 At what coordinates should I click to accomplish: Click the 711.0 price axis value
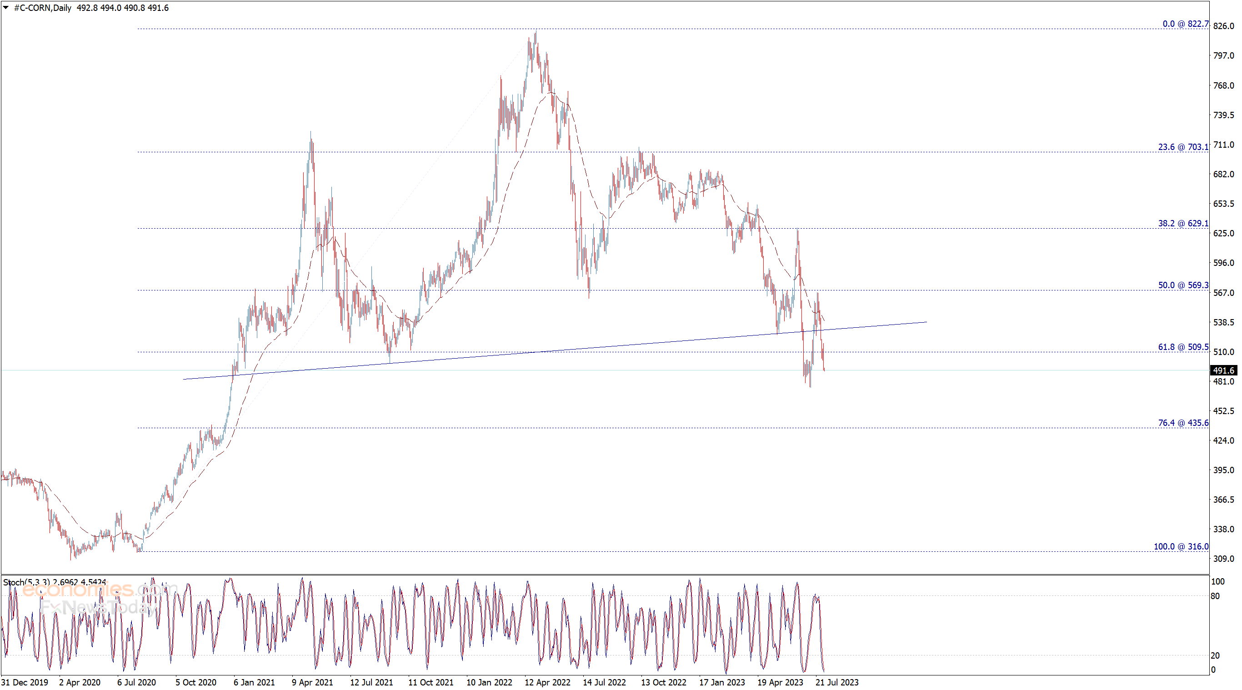[x=1223, y=145]
